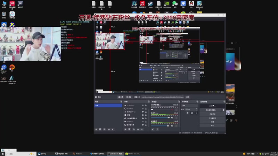Open advanced audio properties gear in the mixer

153,129
